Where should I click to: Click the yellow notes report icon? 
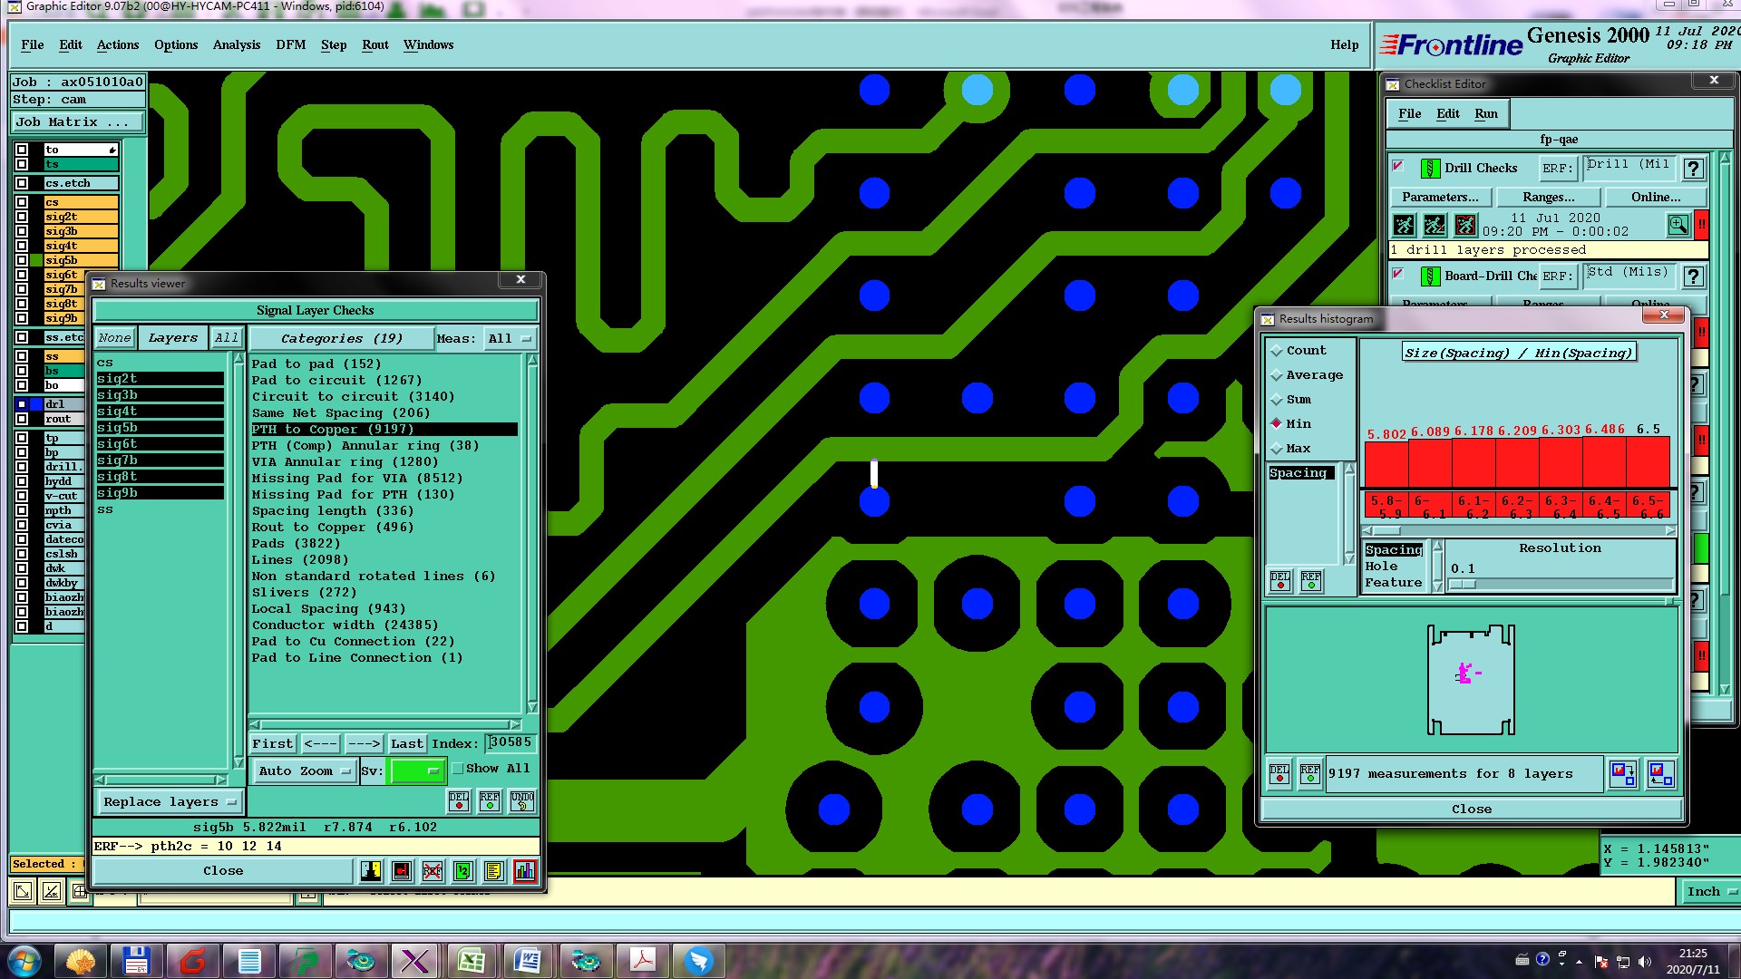(x=493, y=871)
